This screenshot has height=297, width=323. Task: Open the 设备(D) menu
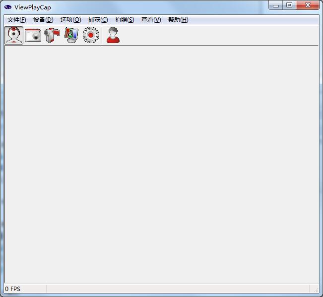[43, 20]
